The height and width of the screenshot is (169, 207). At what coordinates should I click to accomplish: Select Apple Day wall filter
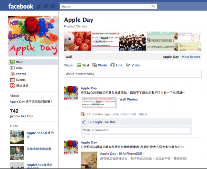pyautogui.click(x=170, y=57)
